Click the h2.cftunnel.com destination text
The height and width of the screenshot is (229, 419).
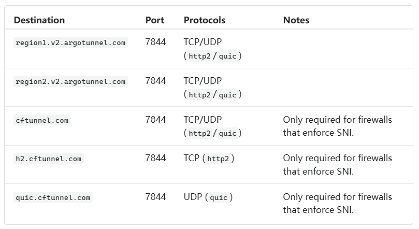[49, 159]
